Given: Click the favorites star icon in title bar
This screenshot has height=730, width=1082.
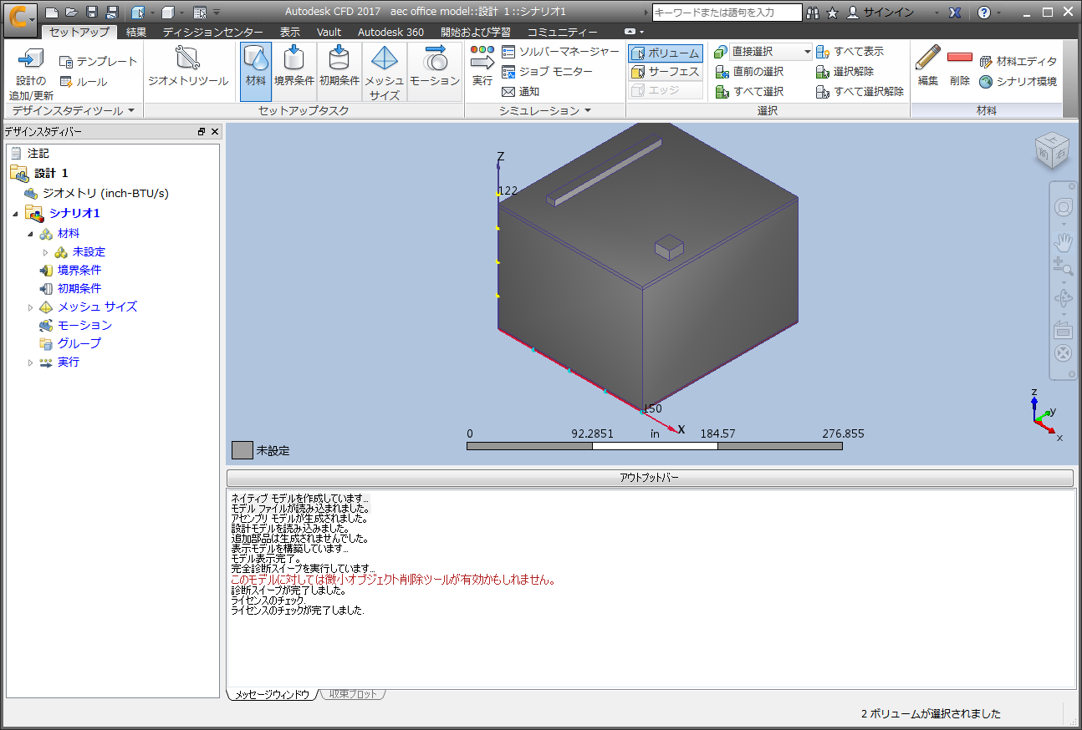Looking at the screenshot, I should pos(832,13).
